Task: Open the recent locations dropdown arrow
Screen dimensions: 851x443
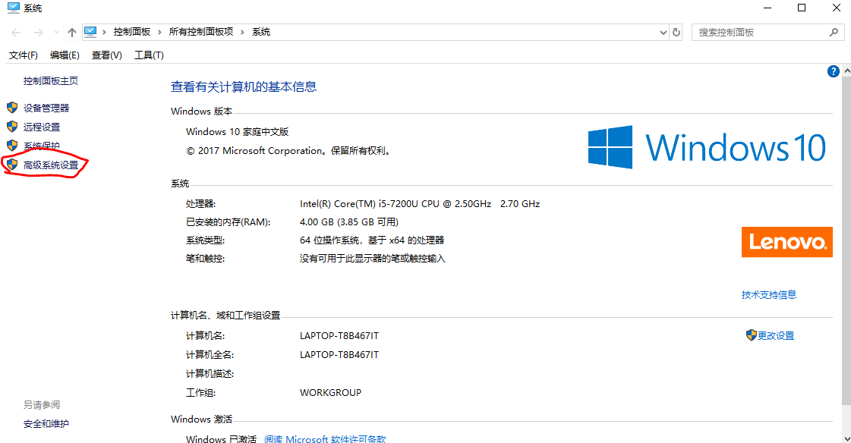Action: tap(56, 33)
